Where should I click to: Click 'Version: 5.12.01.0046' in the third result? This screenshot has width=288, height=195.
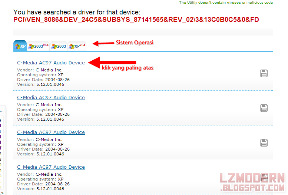(41, 154)
